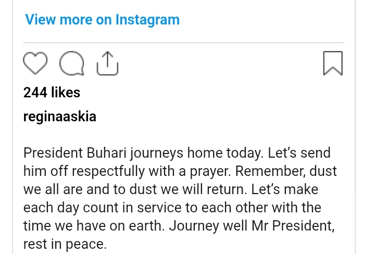Screen dimensions: 375x254
Task: Click the caption line starting him off respectfully
Action: 180,171
